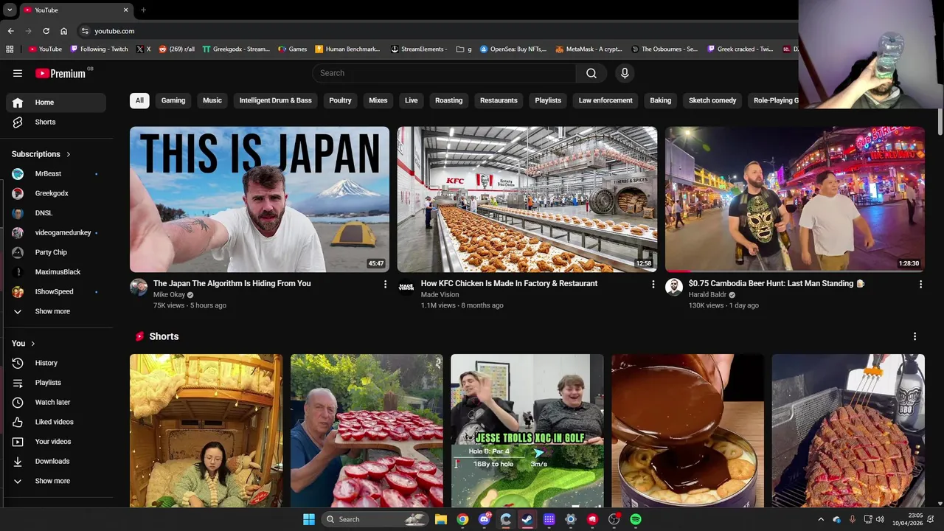
Task: Open the videogamedunkey subscription channel
Action: (x=56, y=232)
